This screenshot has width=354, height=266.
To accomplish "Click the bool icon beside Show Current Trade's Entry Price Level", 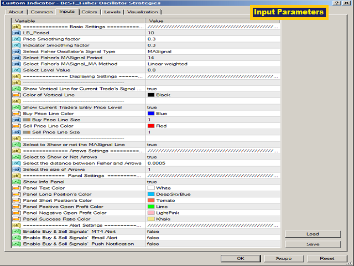I will [x=17, y=107].
